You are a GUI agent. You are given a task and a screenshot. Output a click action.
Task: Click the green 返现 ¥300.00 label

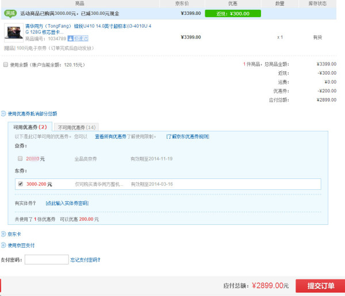coord(233,14)
